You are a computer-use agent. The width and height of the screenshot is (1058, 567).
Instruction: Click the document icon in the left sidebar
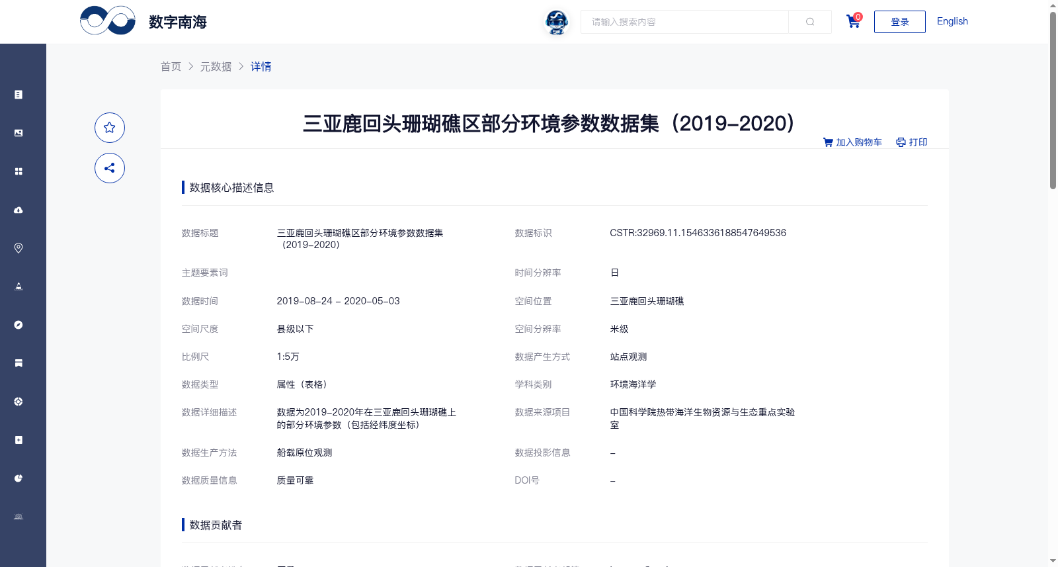pyautogui.click(x=19, y=95)
